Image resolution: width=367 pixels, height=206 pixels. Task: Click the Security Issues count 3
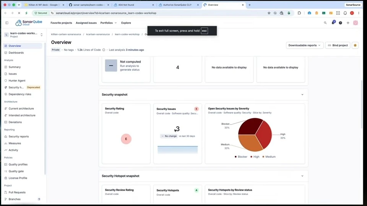(177, 129)
